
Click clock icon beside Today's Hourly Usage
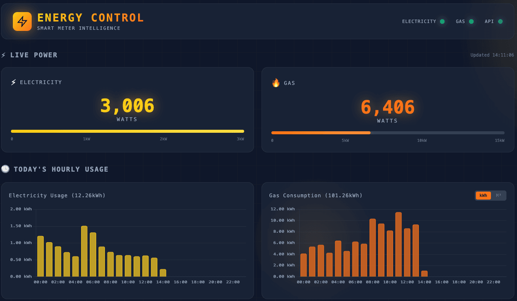pyautogui.click(x=5, y=169)
